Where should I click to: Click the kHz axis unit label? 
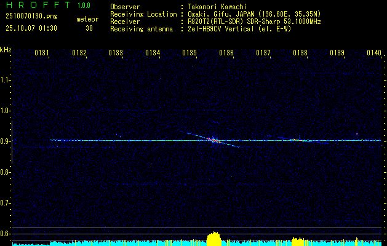6,50
